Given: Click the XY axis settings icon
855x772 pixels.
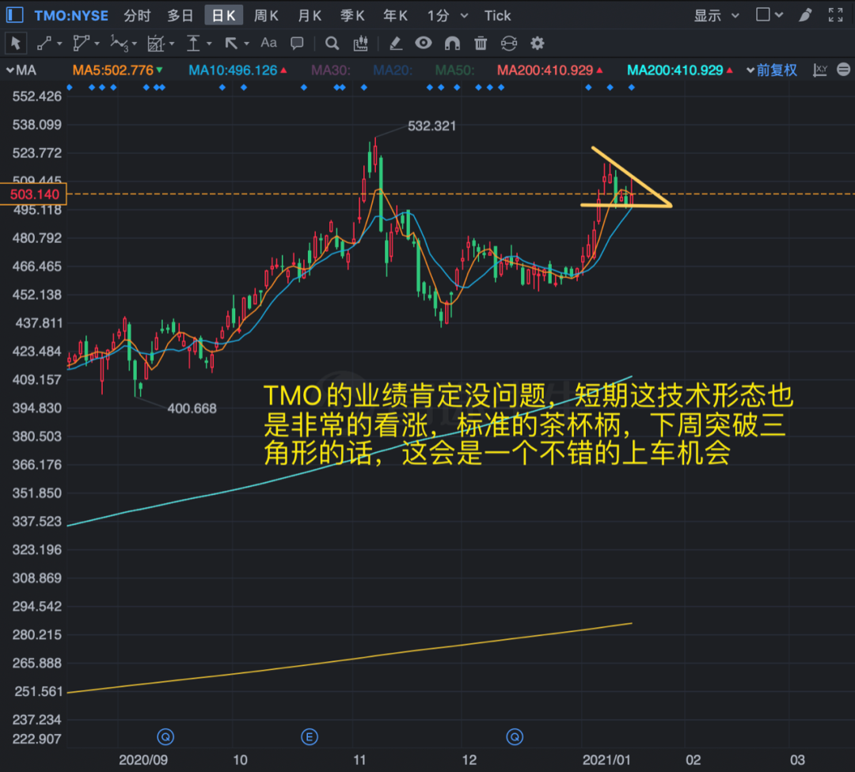Looking at the screenshot, I should (820, 70).
